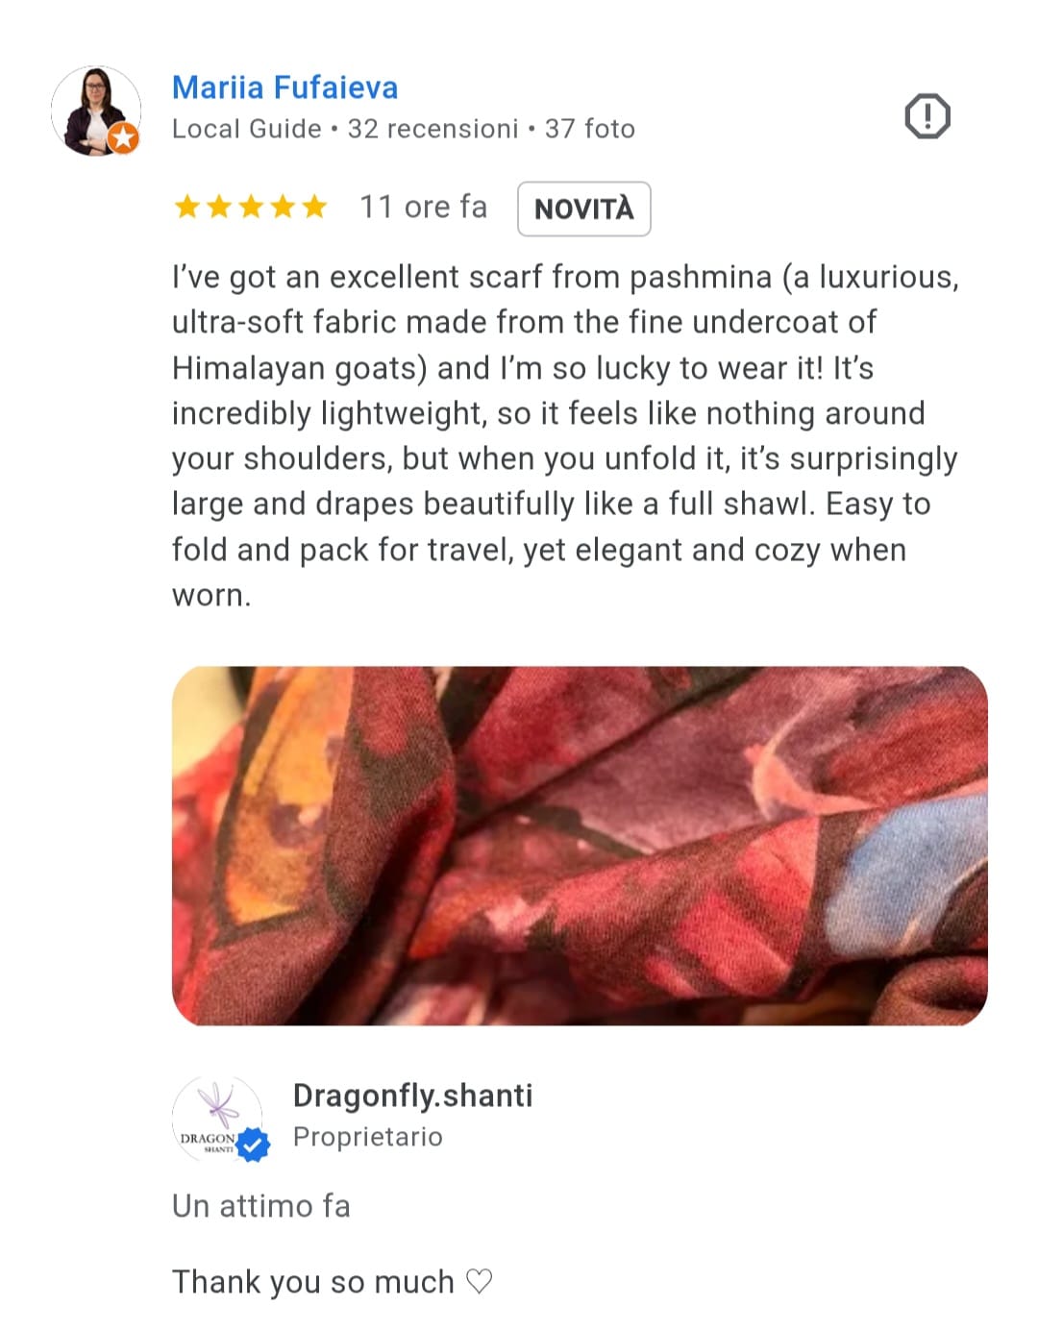Viewport: 1038px width, 1330px height.
Task: Click the report review flag icon
Action: pyautogui.click(x=927, y=116)
